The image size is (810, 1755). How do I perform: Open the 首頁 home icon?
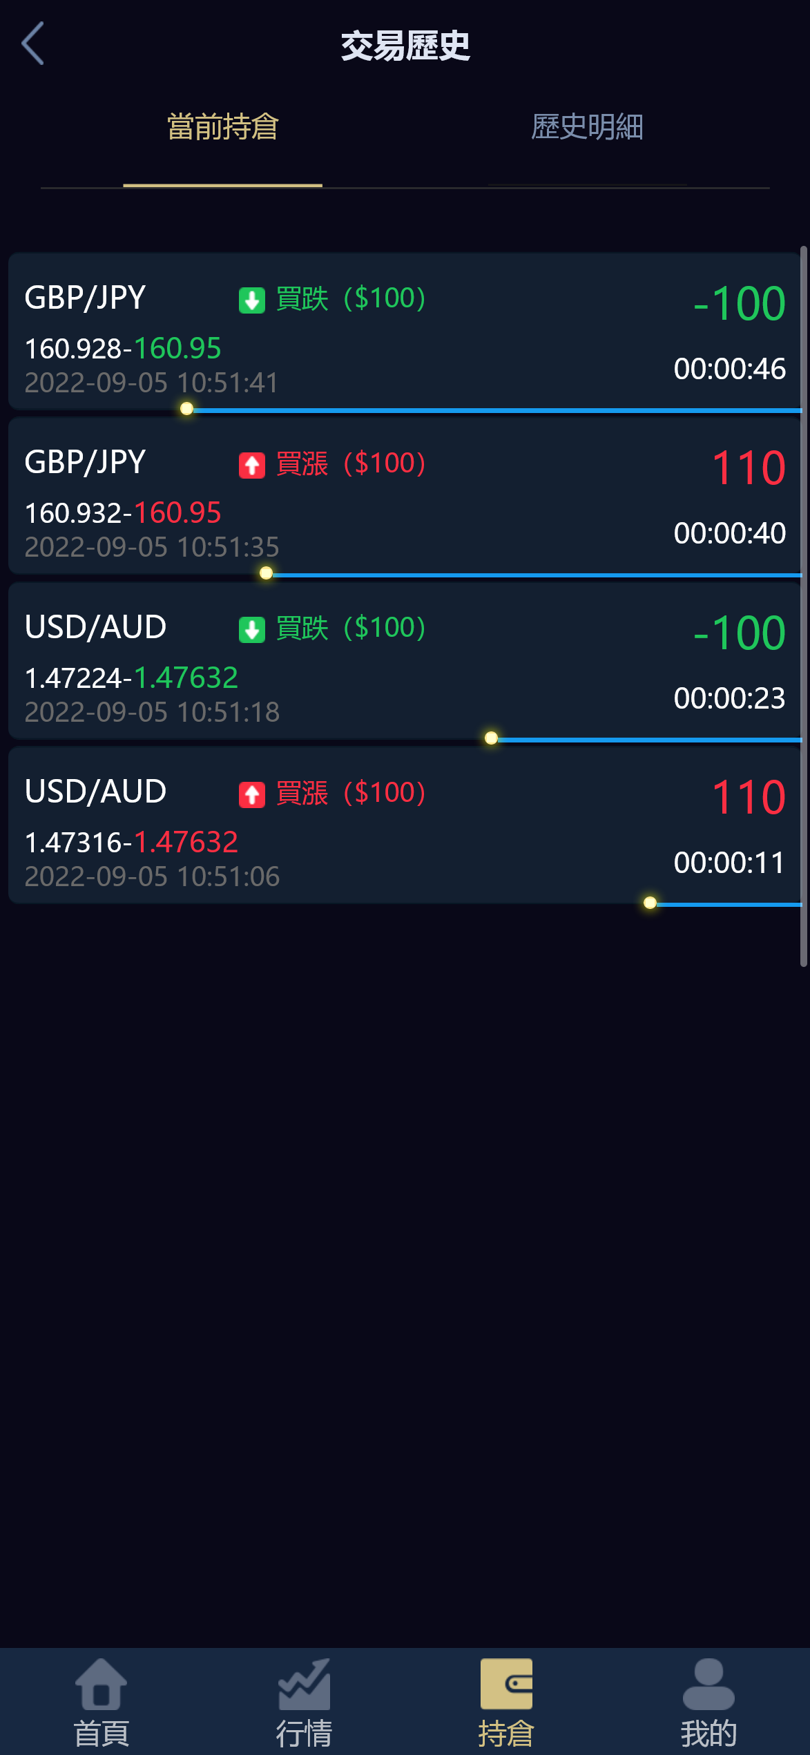pyautogui.click(x=102, y=1684)
